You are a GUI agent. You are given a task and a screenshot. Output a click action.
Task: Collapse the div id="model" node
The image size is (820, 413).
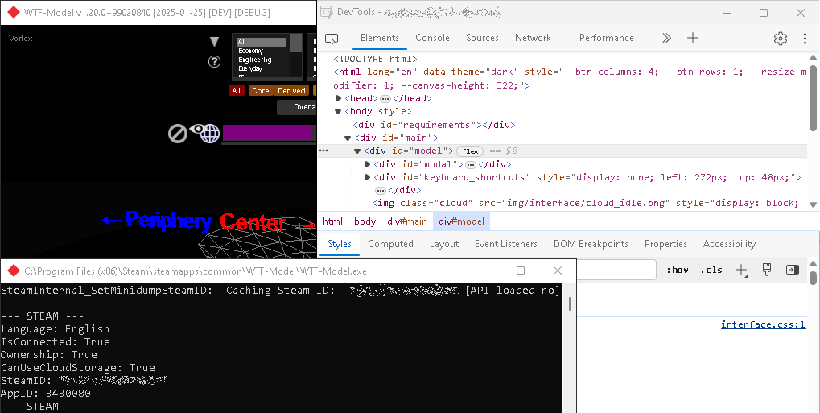pos(358,151)
